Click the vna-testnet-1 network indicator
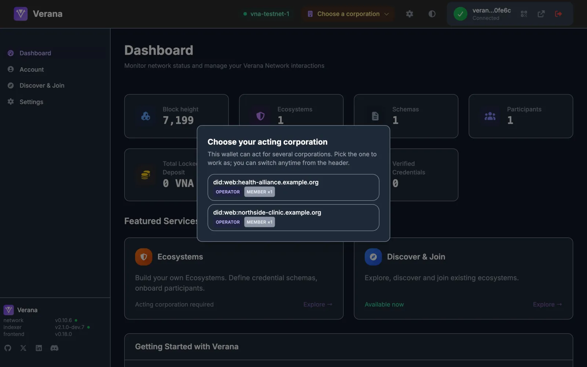587x367 pixels. 266,14
